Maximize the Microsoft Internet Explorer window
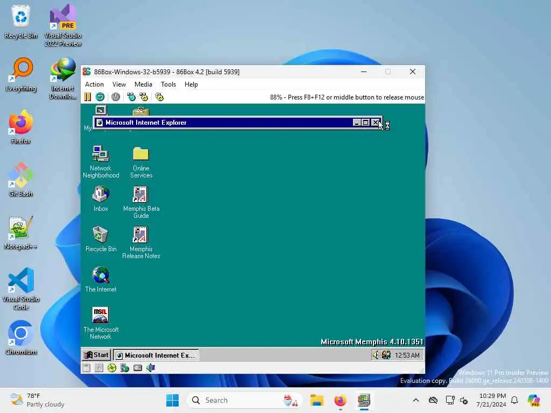 pyautogui.click(x=365, y=123)
